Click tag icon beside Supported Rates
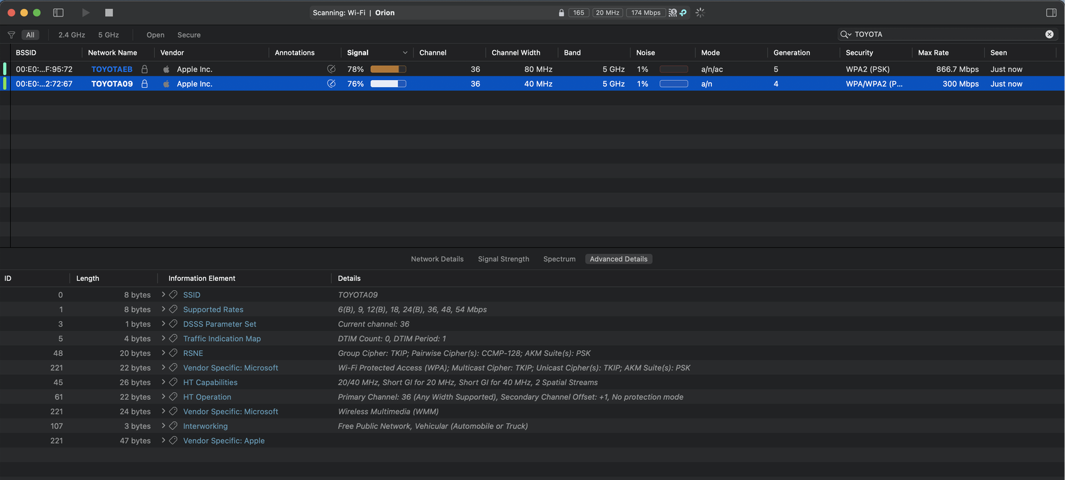This screenshot has width=1066, height=480. pyautogui.click(x=173, y=309)
